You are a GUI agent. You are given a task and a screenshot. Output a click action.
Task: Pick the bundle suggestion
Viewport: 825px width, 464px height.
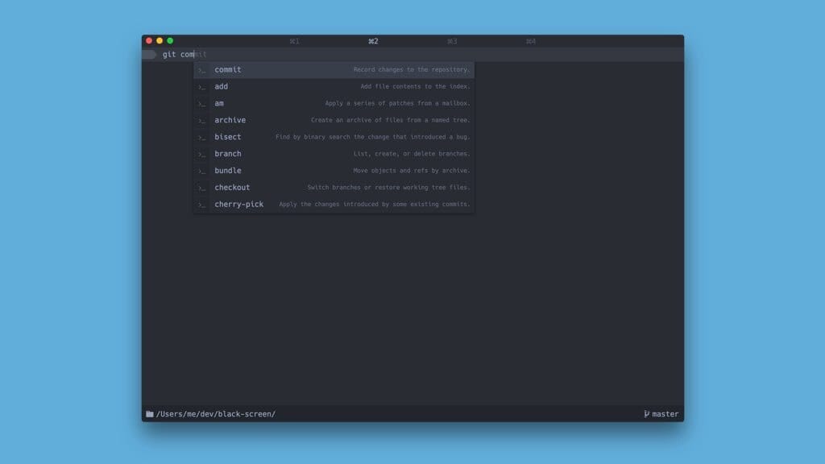click(334, 171)
